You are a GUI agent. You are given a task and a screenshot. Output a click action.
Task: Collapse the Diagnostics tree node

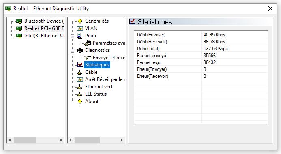coord(73,51)
